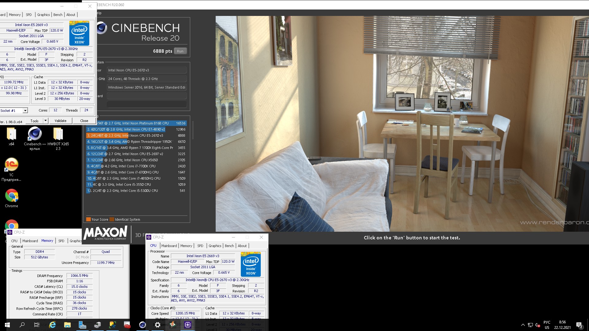
Task: Open the Windows Start menu
Action: (x=7, y=325)
